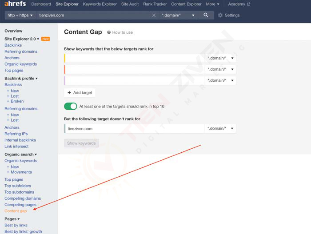This screenshot has width=311, height=234.
Task: Open the http + https protocol dropdown
Action: [20, 15]
